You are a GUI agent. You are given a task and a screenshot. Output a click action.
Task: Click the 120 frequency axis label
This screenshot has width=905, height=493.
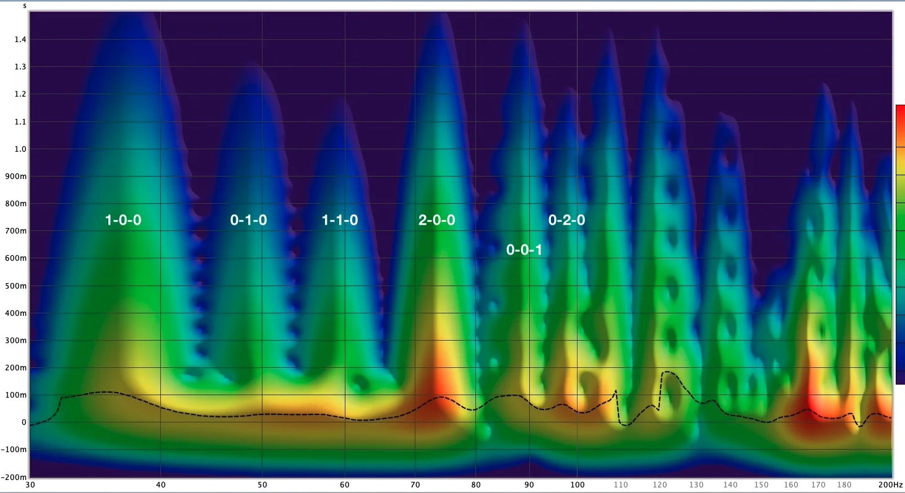pyautogui.click(x=660, y=484)
